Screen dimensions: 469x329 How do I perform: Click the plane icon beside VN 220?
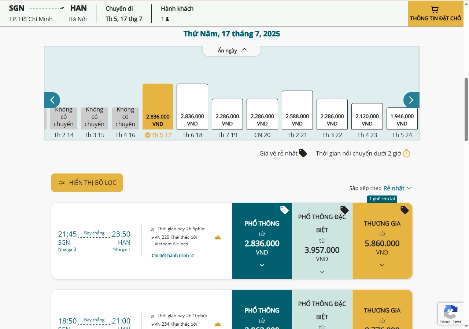point(152,238)
